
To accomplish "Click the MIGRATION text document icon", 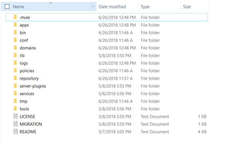I will (x=15, y=124).
